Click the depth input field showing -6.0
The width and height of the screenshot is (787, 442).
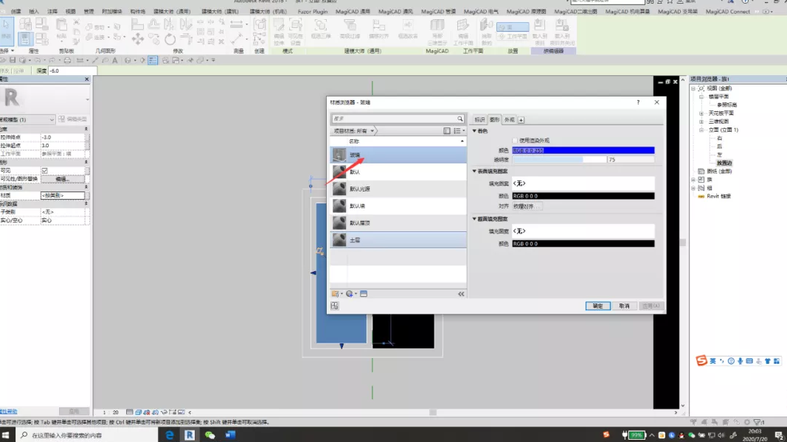72,71
